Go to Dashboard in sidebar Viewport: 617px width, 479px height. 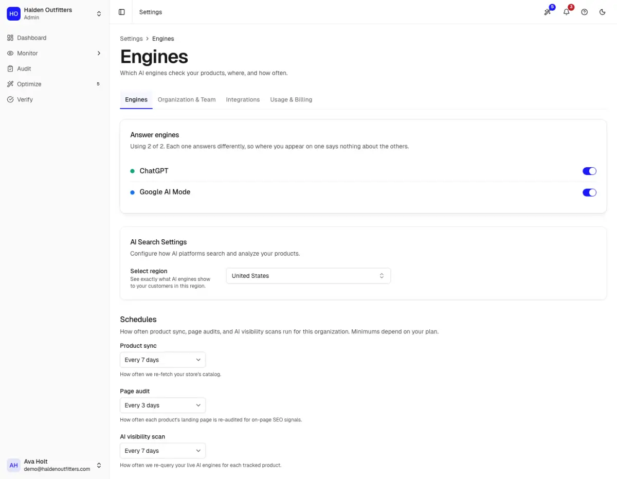55,38
